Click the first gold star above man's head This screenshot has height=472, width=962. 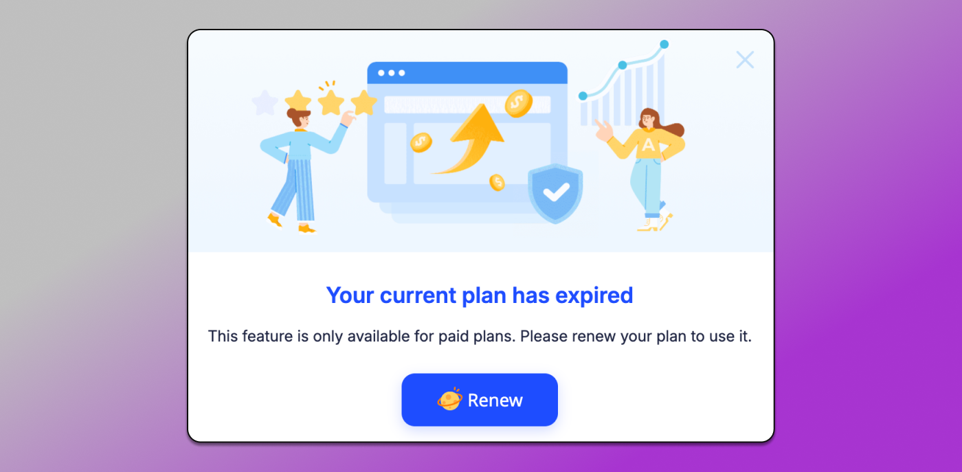298,102
